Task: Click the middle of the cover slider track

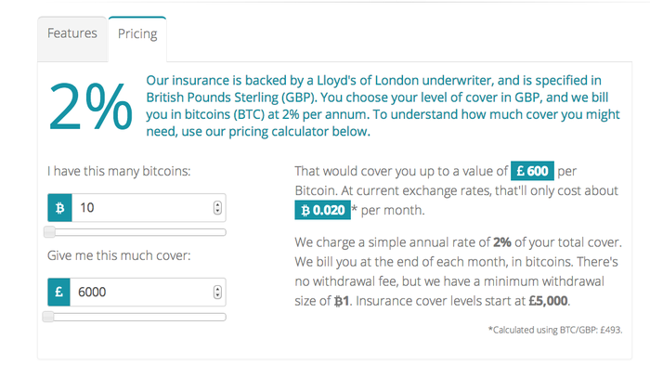Action: tap(135, 317)
